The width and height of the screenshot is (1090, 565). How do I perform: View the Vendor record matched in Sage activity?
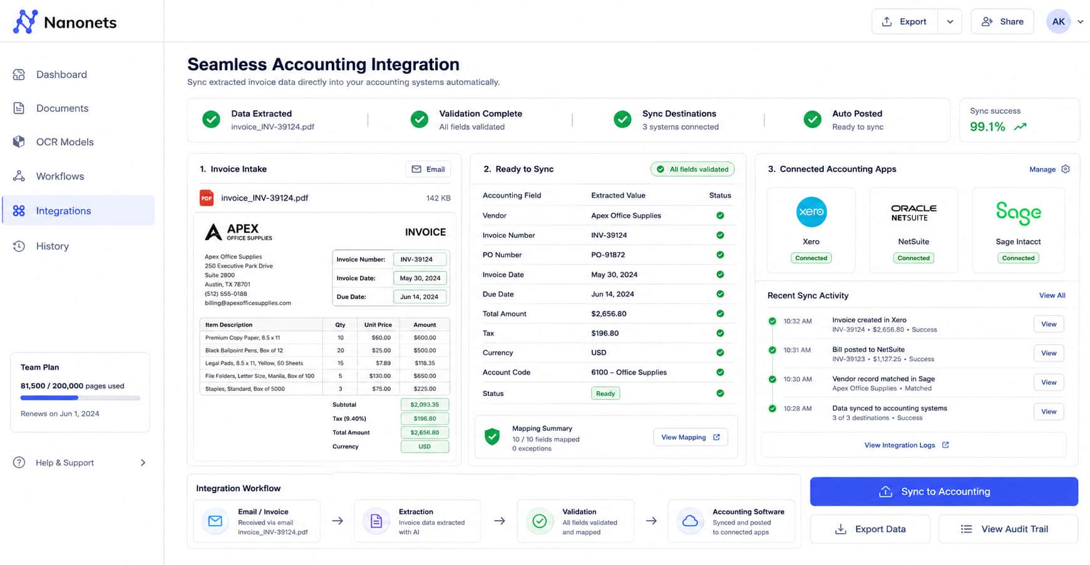pyautogui.click(x=1049, y=382)
